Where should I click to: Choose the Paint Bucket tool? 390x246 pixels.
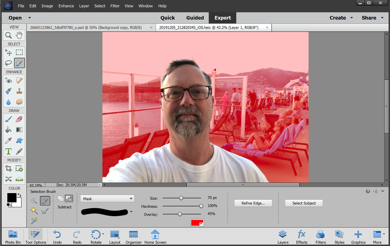pyautogui.click(x=8, y=129)
